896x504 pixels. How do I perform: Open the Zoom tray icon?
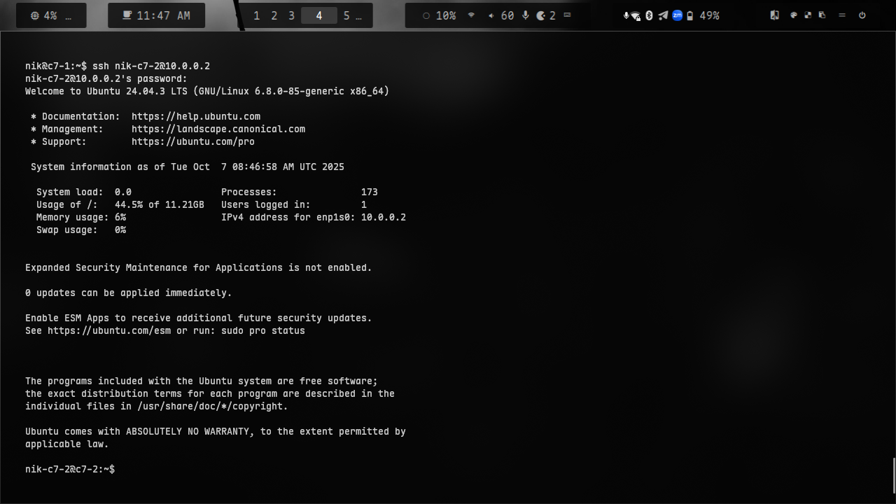click(677, 15)
